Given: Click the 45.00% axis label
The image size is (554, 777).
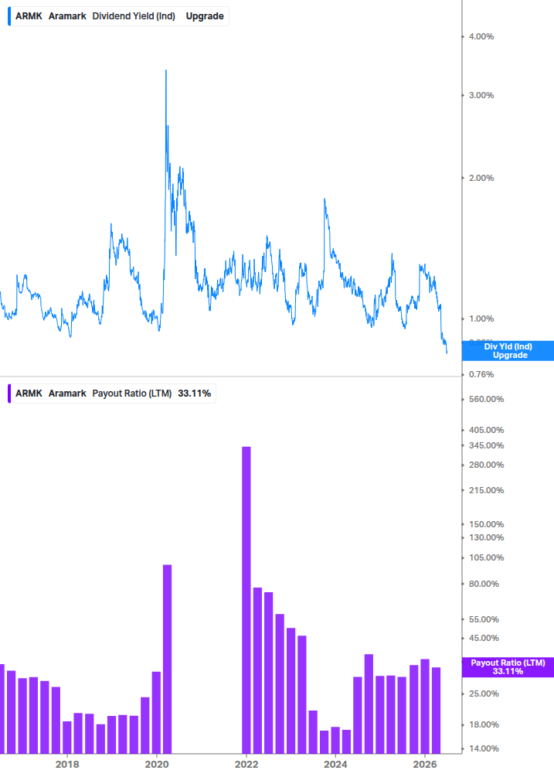Looking at the screenshot, I should 484,638.
